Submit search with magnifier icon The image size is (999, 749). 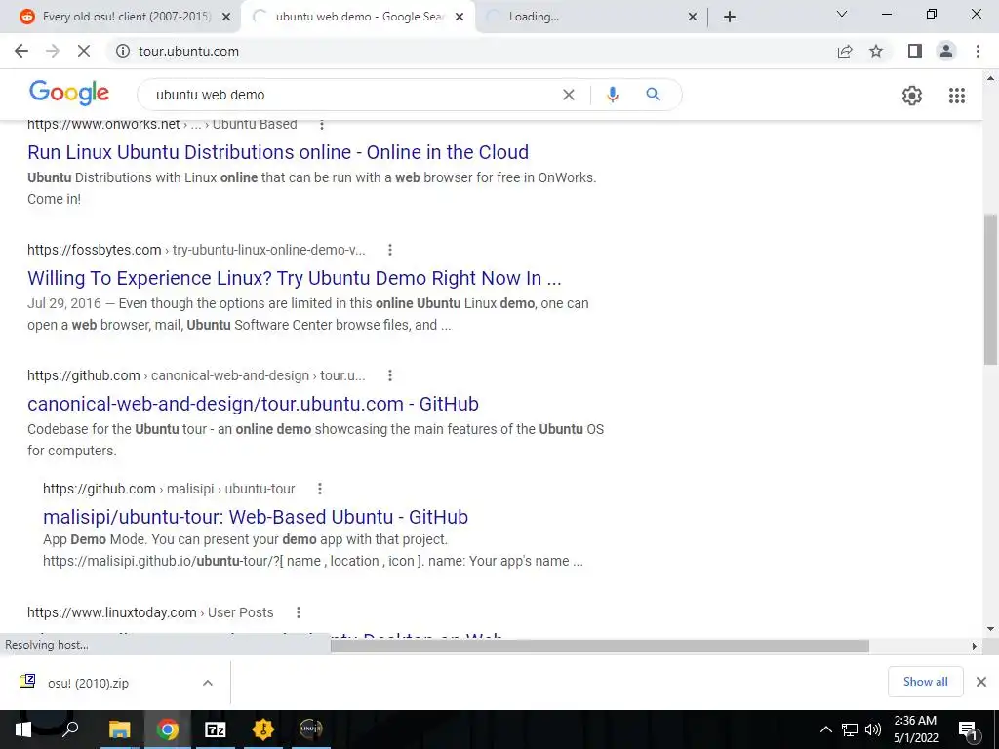pyautogui.click(x=653, y=95)
